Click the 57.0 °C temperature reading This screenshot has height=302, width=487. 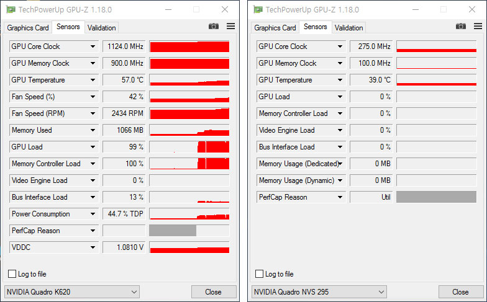point(124,80)
